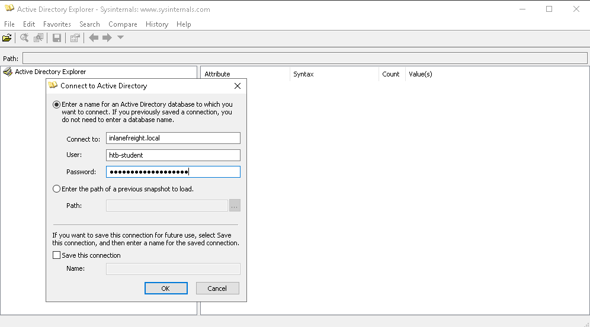590x327 pixels.
Task: Minimize the Active Directory Explorer window
Action: tap(522, 9)
